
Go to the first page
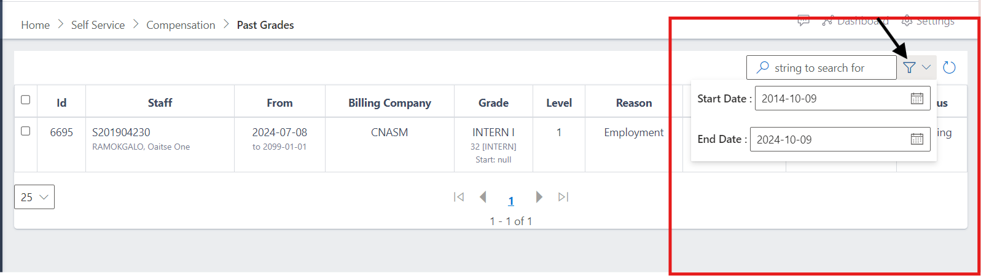pos(459,197)
